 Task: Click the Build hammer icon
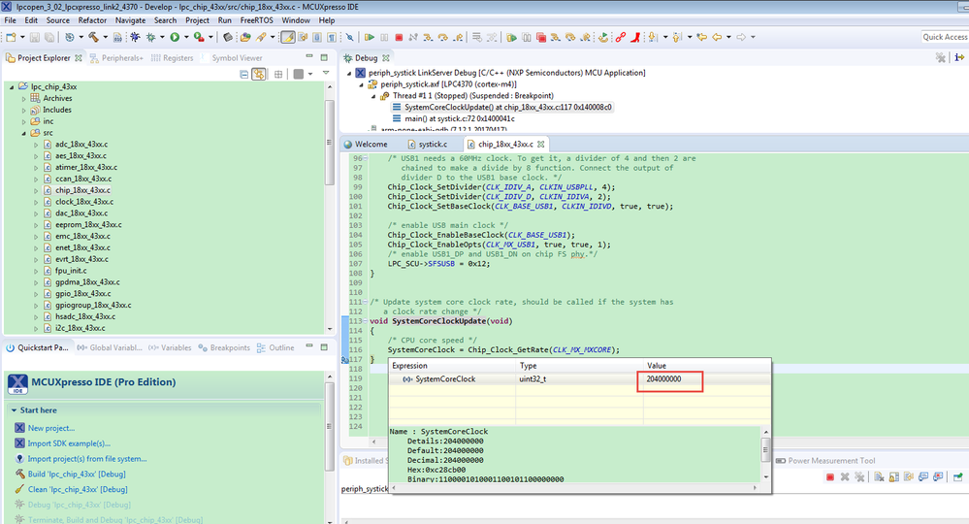[94, 37]
